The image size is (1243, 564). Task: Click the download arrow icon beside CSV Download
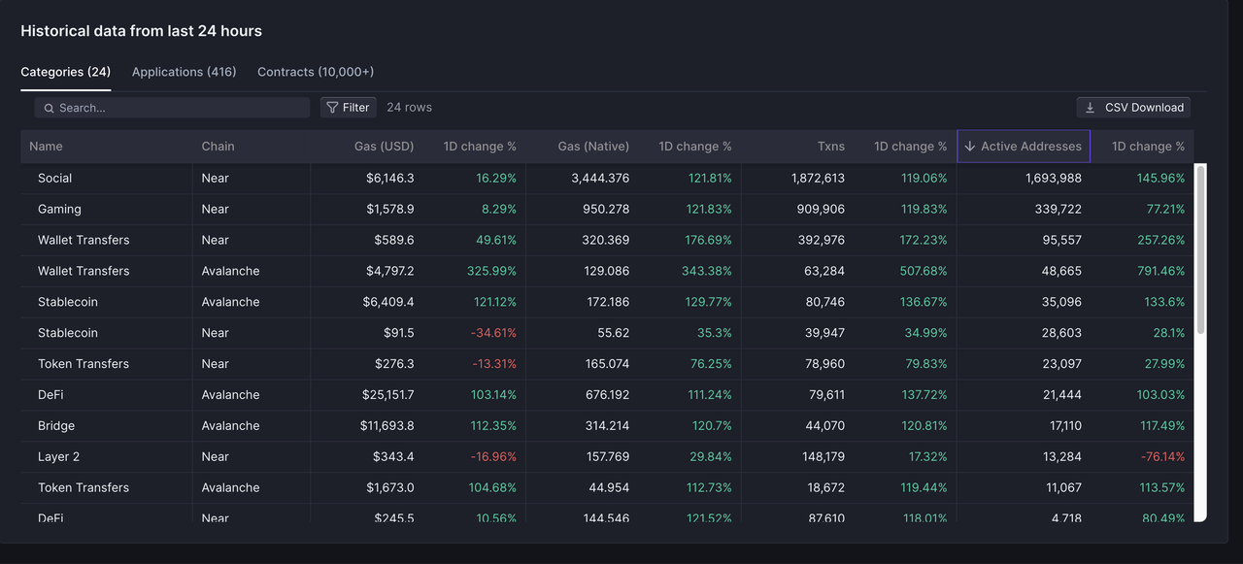(1091, 108)
